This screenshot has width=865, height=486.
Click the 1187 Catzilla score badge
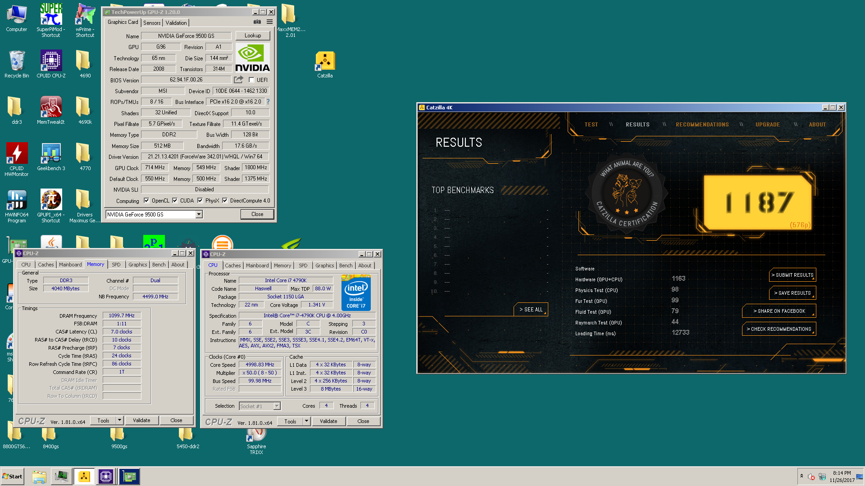pyautogui.click(x=758, y=202)
